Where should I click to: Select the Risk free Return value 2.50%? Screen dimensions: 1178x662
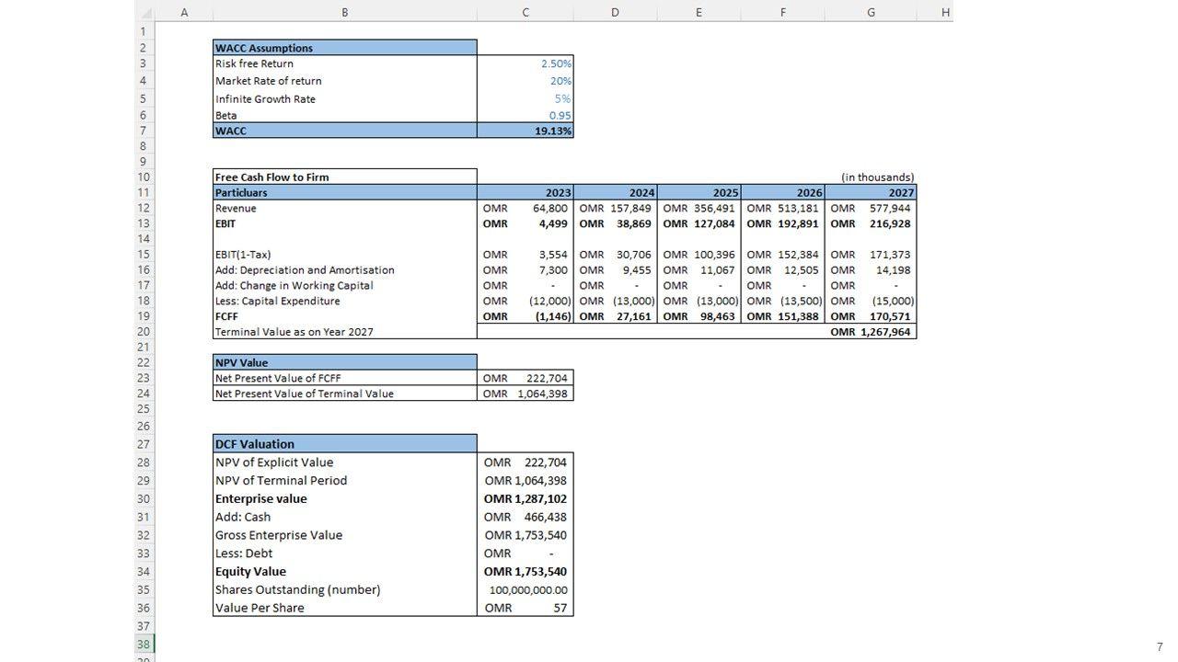pyautogui.click(x=525, y=63)
